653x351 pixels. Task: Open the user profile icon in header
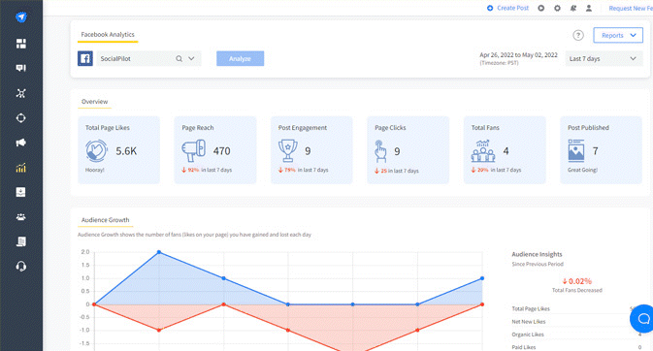[x=589, y=8]
